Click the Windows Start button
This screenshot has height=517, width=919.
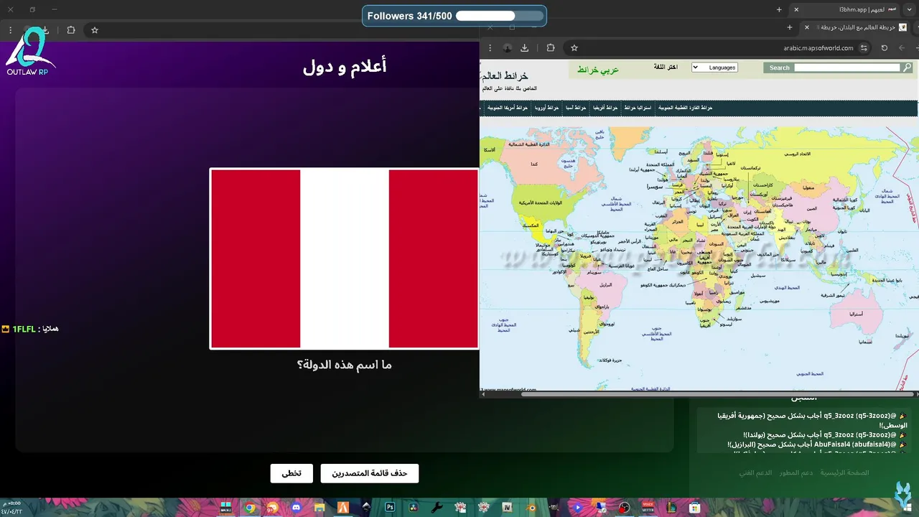click(x=909, y=507)
